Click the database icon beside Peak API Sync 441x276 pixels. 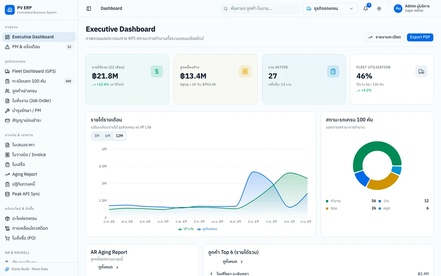7,194
